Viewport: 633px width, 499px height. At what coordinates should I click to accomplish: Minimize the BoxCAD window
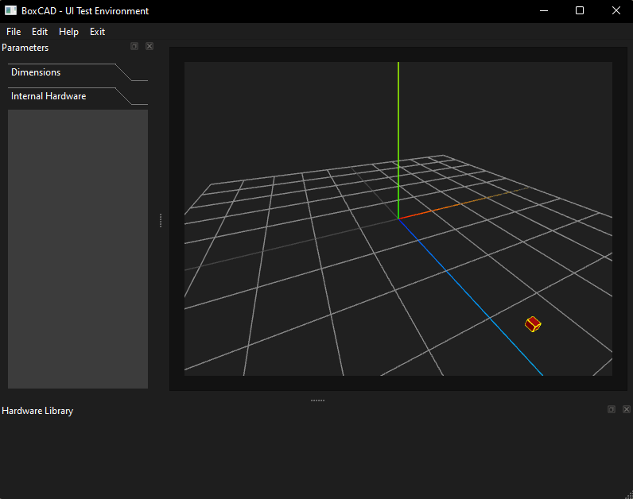(544, 11)
